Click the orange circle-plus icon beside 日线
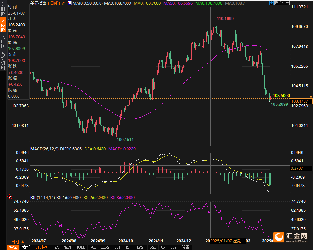This screenshot has height=250, width=313. point(64,4)
